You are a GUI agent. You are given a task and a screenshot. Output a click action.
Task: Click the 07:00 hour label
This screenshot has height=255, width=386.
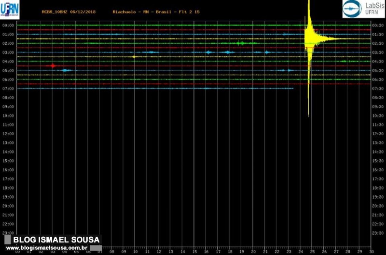click(x=8, y=89)
